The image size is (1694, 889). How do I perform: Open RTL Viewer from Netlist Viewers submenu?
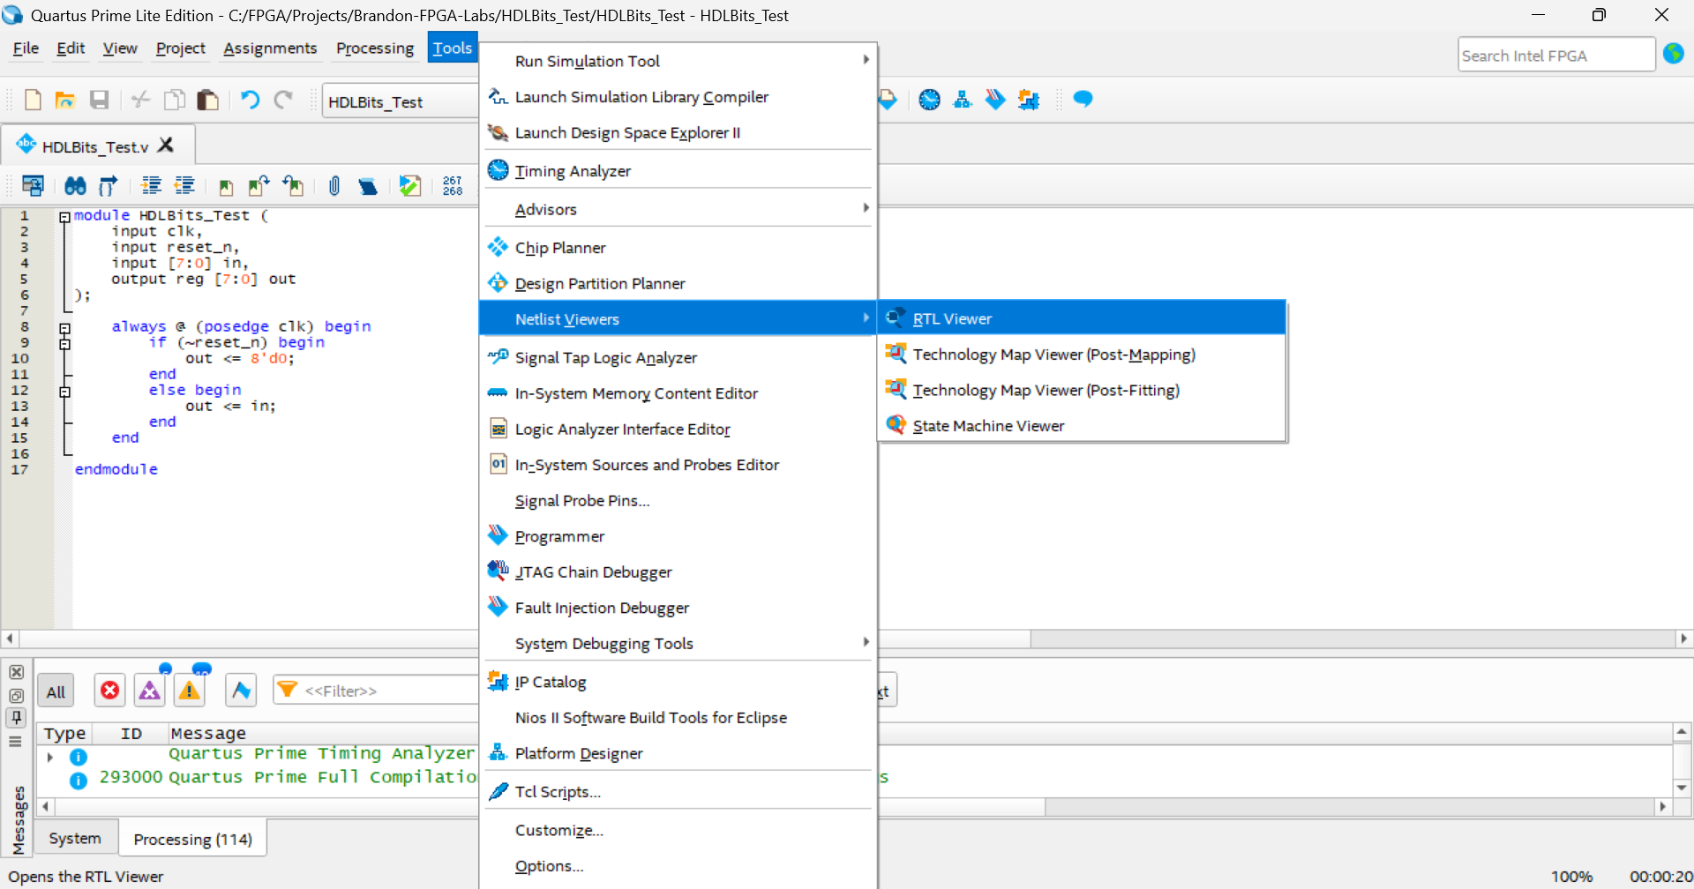pyautogui.click(x=952, y=318)
